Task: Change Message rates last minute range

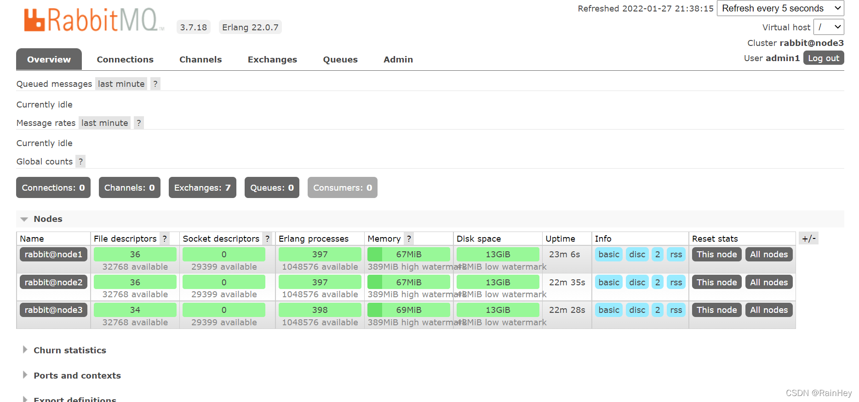Action: [104, 123]
